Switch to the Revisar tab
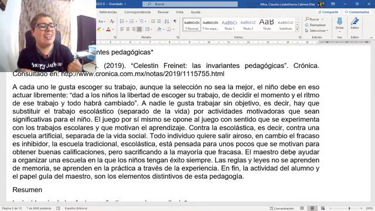The height and width of the screenshot is (211, 375). 163,12
